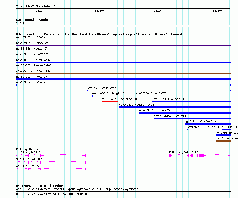Viewport: 238px width, 198px height.
Task: Select the DECIPHER Genomic Disorders track title
Action: (x=40, y=186)
